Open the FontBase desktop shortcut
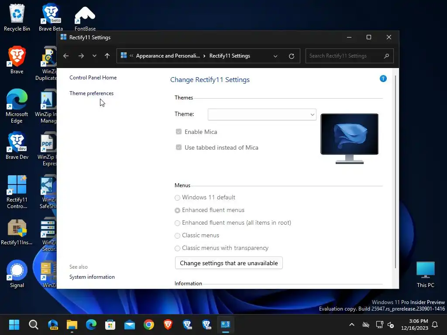This screenshot has width=447, height=335. 85,17
